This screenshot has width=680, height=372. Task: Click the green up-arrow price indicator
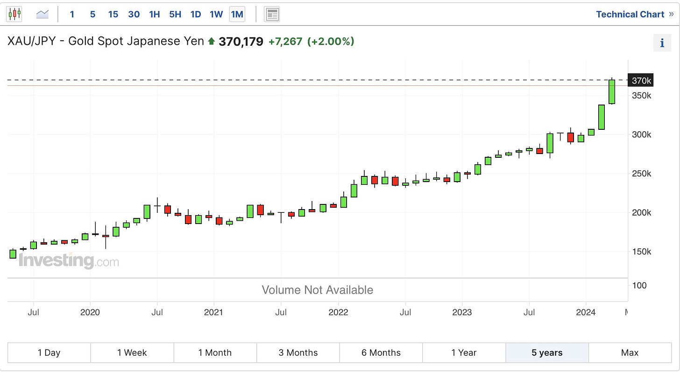[211, 42]
